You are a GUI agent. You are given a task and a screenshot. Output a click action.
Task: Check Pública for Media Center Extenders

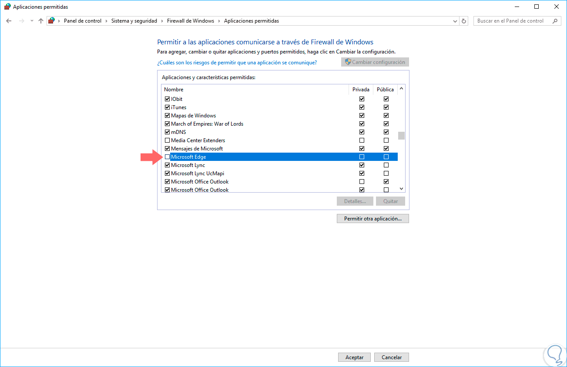386,140
